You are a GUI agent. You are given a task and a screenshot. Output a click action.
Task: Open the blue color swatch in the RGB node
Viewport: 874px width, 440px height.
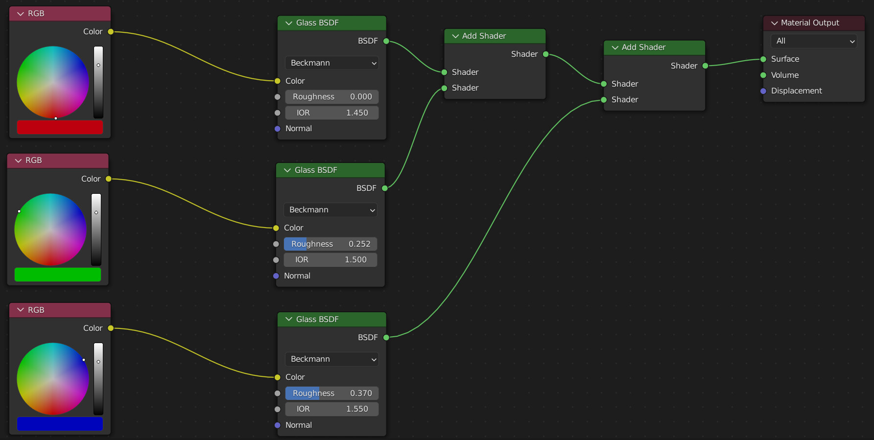(60, 424)
